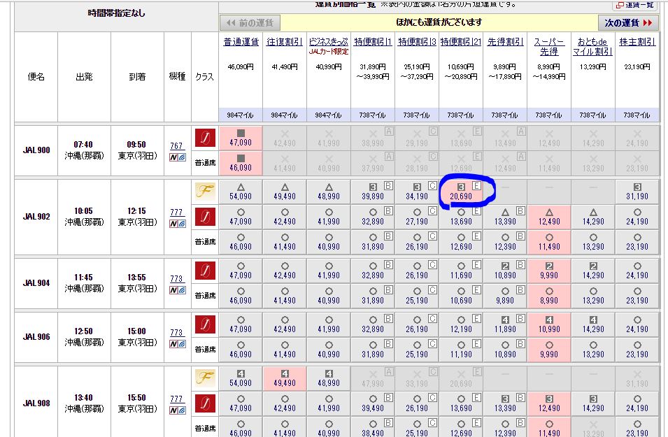The width and height of the screenshot is (668, 437).
Task: Click the JAL906 flight name
Action: tap(36, 336)
